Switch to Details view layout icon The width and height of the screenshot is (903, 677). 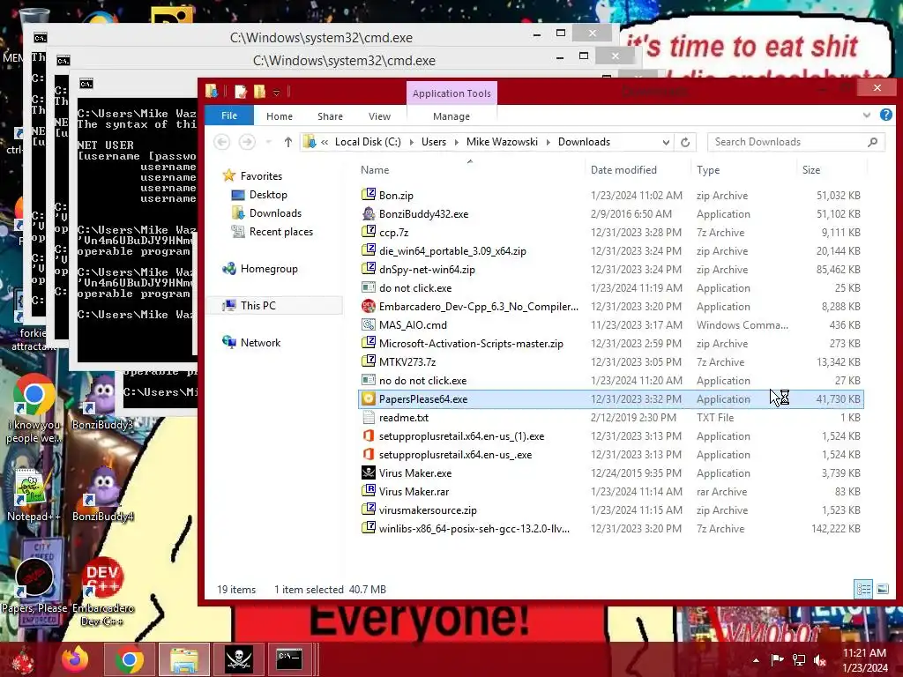863,589
